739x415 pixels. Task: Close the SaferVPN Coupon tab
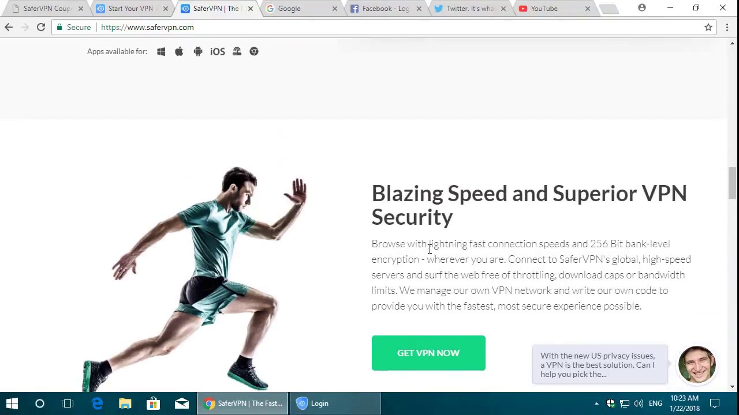point(81,9)
